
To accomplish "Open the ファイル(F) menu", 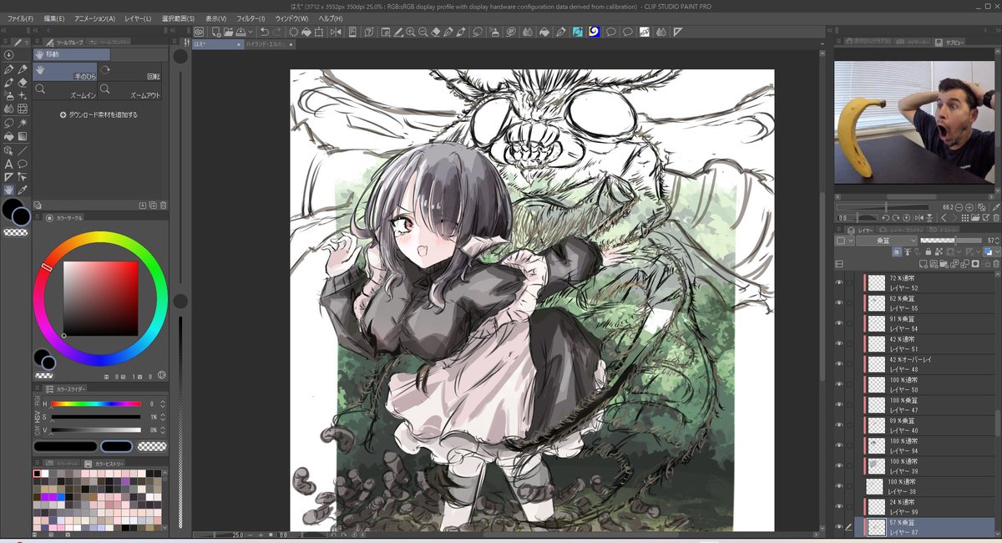I will [21, 18].
